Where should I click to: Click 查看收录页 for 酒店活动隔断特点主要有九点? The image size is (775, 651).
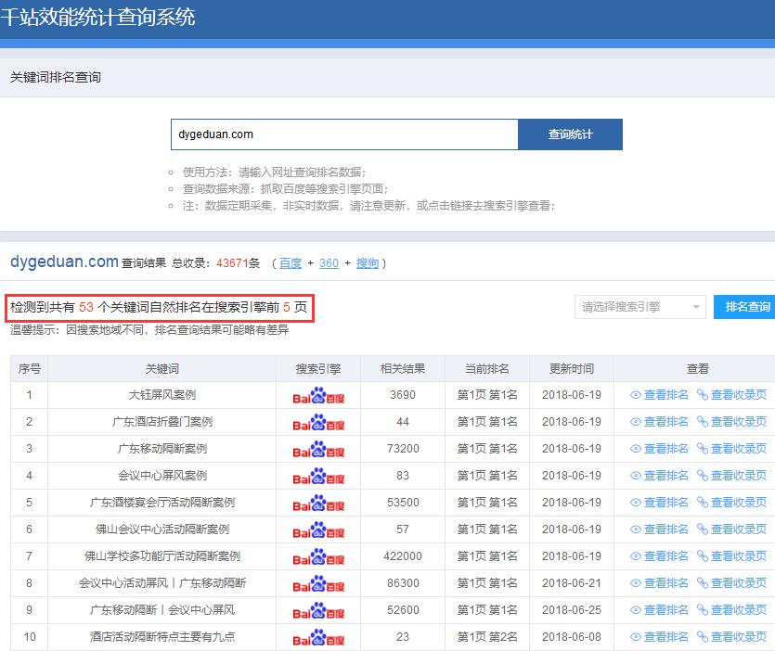(731, 637)
